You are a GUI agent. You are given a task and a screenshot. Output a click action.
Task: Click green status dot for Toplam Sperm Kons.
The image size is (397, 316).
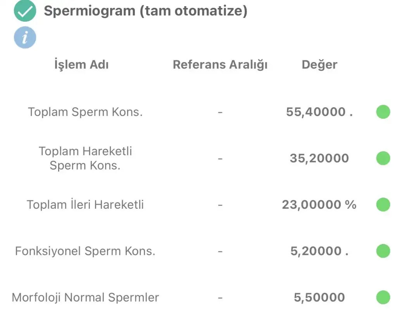click(383, 112)
